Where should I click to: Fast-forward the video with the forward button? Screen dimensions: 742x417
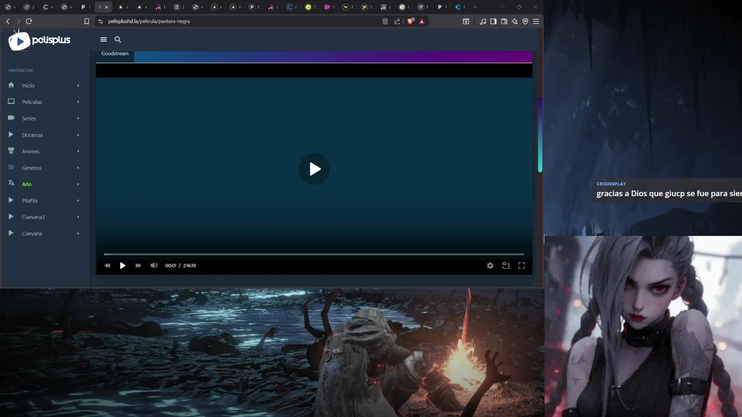tap(138, 265)
